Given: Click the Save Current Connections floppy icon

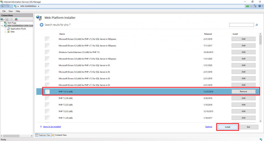Looking at the screenshot, I should [7, 19].
